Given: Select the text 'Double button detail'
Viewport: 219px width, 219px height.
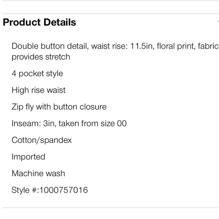Looking at the screenshot, I should (x=50, y=46).
